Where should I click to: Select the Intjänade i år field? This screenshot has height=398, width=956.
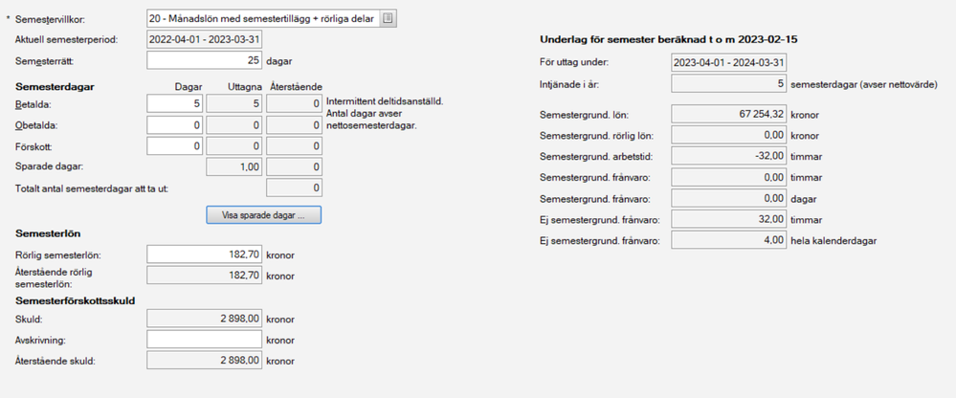(x=729, y=84)
